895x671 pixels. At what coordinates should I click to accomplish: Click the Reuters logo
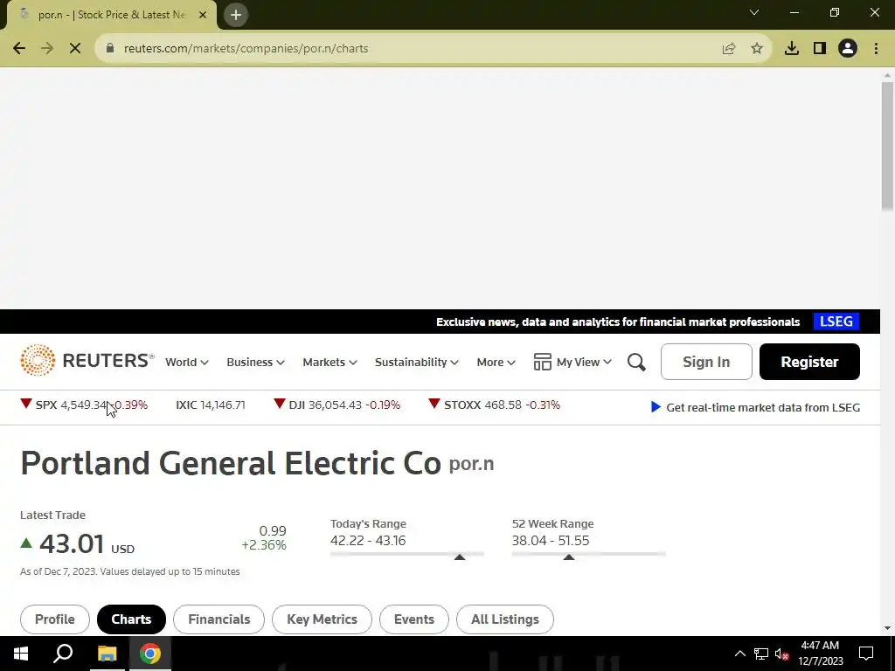pyautogui.click(x=87, y=361)
